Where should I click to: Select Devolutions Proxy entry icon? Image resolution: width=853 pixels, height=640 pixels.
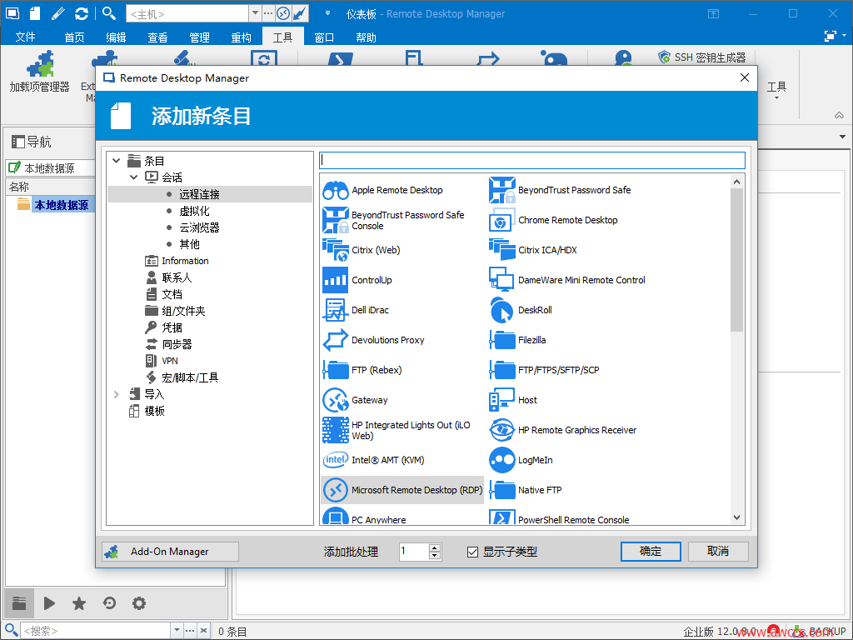coord(335,340)
